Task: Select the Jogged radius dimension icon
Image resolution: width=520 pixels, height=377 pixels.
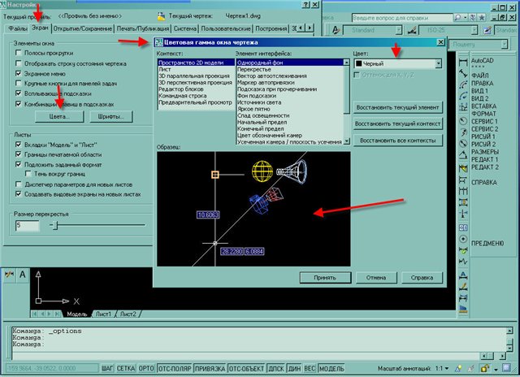Action: point(463,132)
